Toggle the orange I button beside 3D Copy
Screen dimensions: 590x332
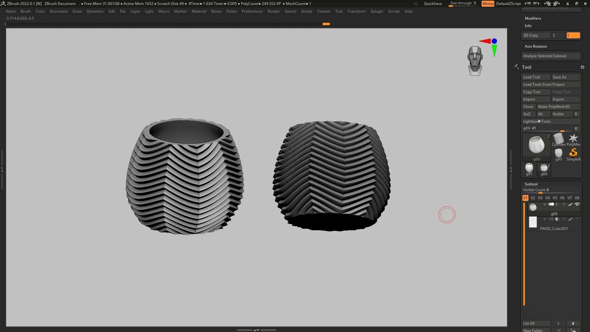(573, 35)
